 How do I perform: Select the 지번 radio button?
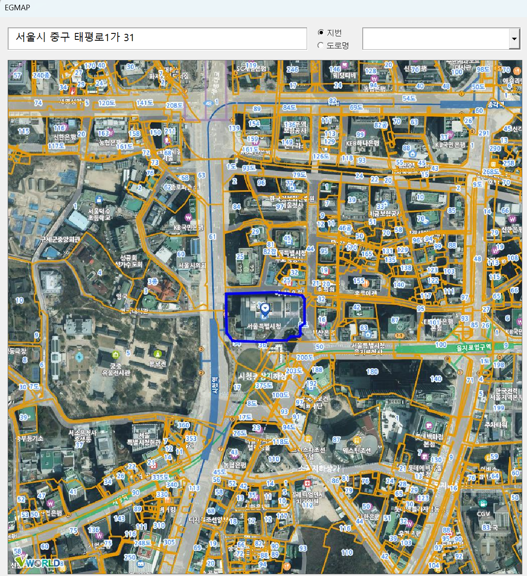(x=321, y=33)
